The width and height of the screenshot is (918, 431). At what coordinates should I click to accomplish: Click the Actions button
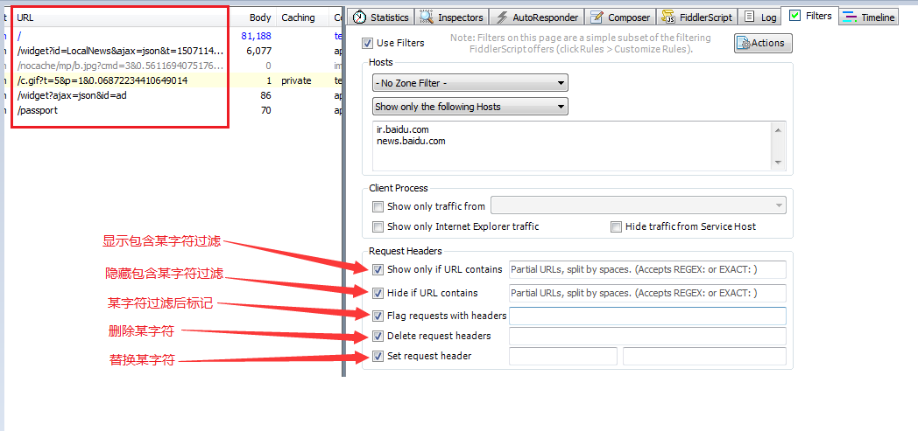tap(763, 43)
